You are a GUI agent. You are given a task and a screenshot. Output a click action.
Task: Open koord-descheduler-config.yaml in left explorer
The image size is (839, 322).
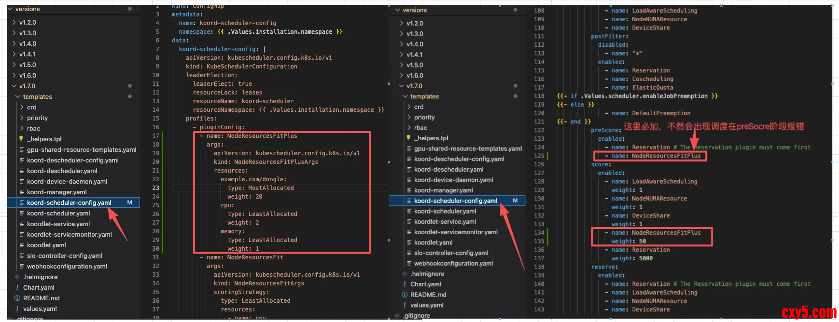(72, 160)
